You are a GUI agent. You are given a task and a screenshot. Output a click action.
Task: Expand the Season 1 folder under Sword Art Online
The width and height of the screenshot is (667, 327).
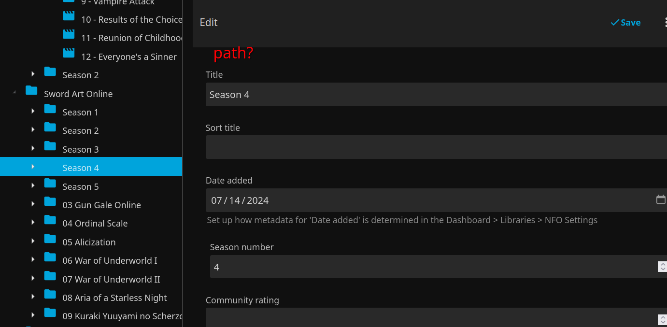click(x=33, y=112)
